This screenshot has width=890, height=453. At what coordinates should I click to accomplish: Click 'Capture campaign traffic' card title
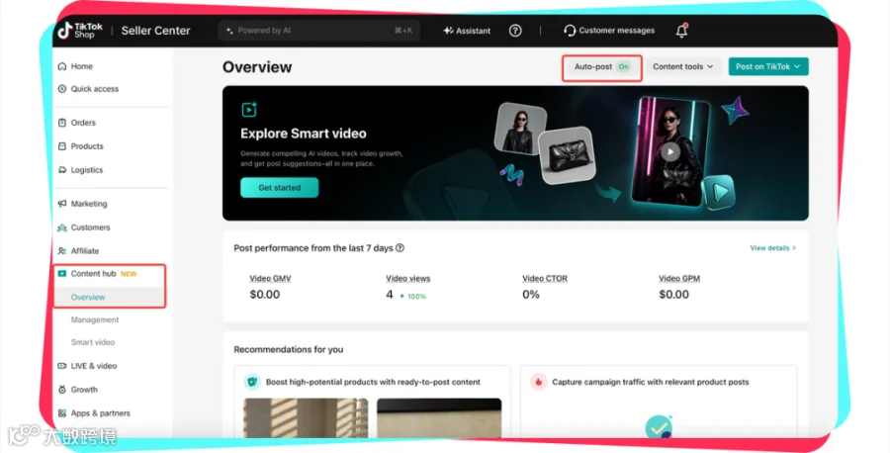tap(651, 382)
